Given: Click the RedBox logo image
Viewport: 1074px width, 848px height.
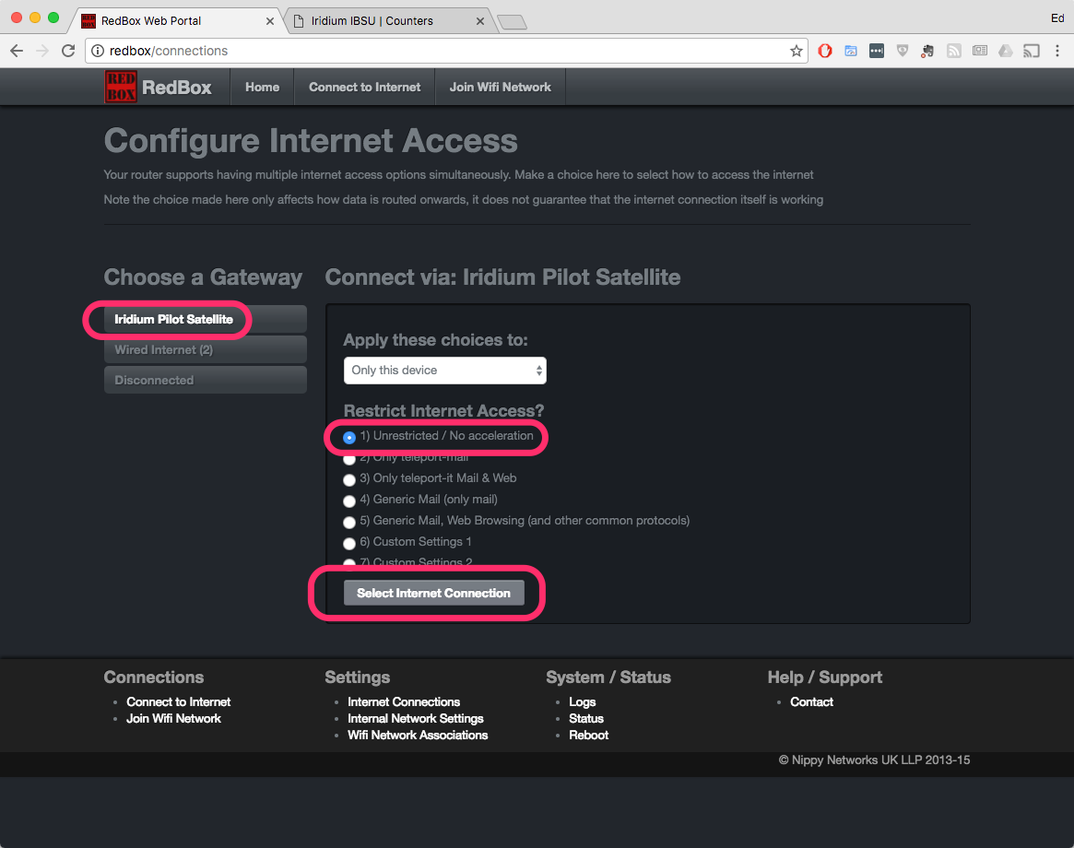Looking at the screenshot, I should (120, 87).
